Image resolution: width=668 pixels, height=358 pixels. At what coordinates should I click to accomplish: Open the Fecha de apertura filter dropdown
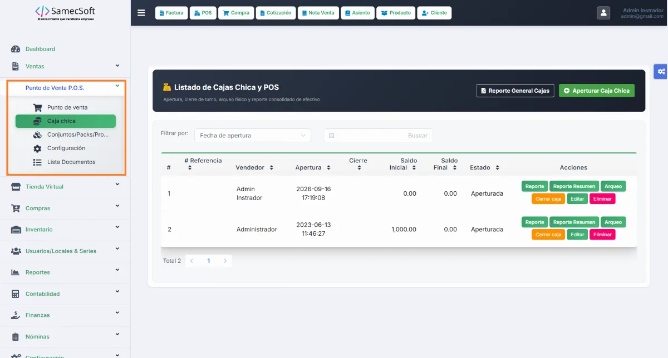tap(252, 136)
